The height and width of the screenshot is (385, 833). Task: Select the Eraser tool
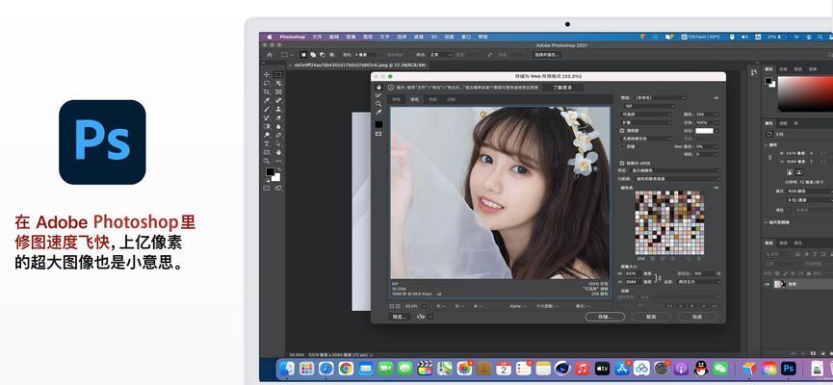click(278, 117)
